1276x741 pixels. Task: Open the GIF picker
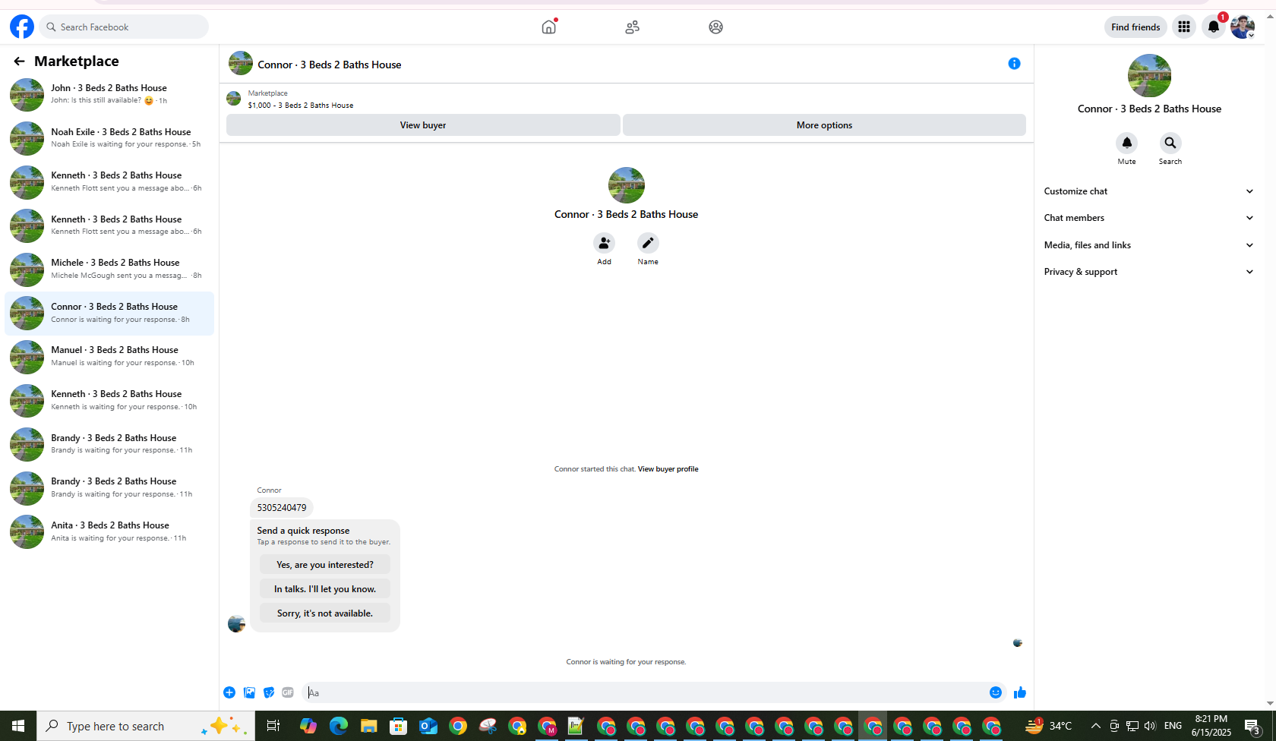tap(288, 692)
